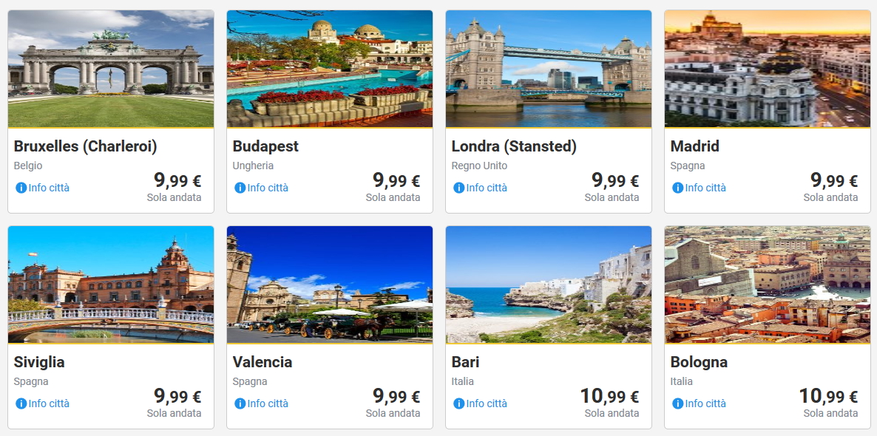
Task: Click the info icon on Budapest card
Action: point(240,188)
